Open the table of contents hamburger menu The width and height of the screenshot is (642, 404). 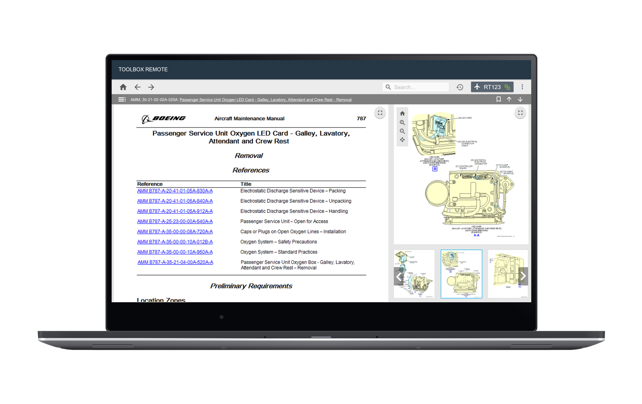click(122, 99)
